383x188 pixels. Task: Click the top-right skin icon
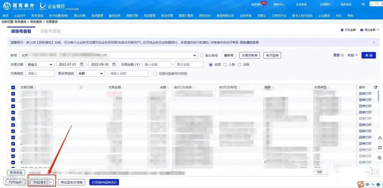point(363,4)
